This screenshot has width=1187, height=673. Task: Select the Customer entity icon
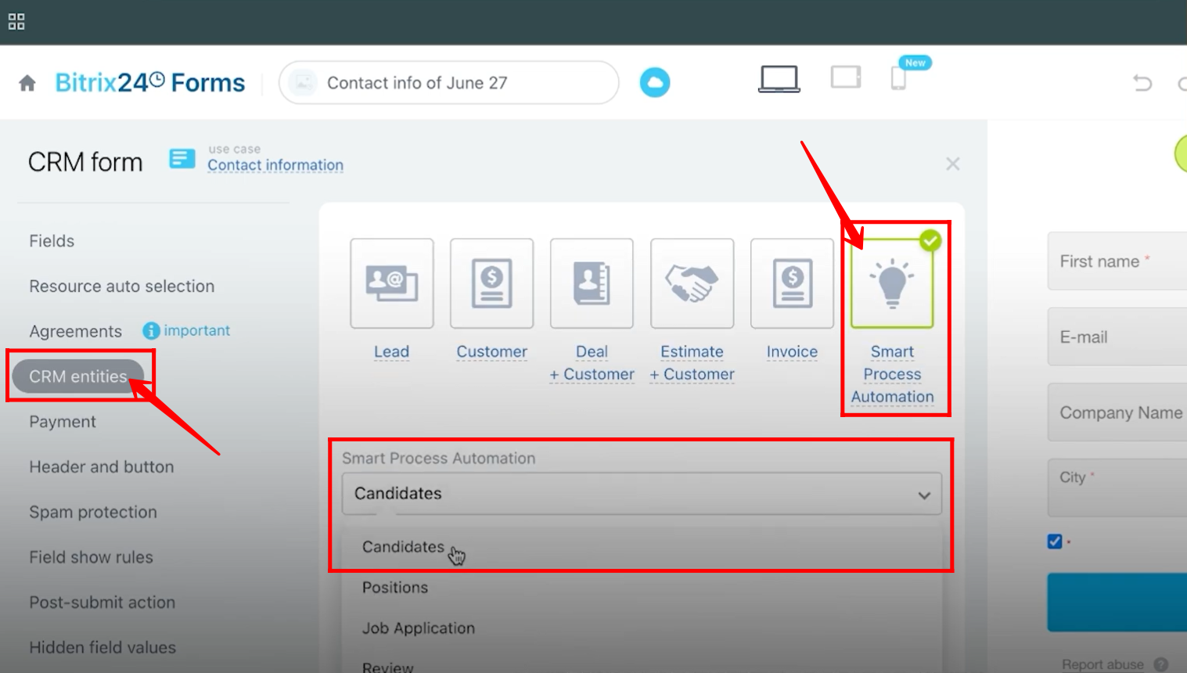pos(492,283)
